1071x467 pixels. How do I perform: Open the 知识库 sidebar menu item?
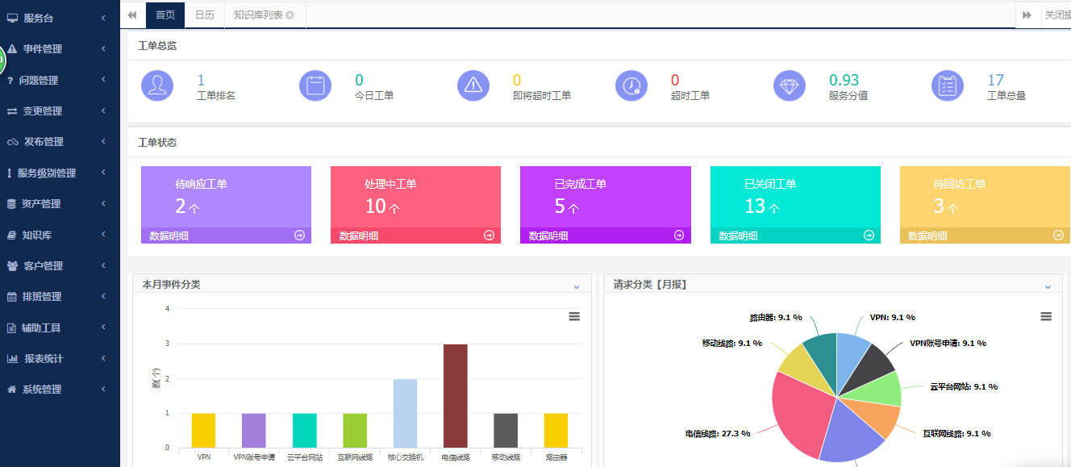[x=37, y=236]
